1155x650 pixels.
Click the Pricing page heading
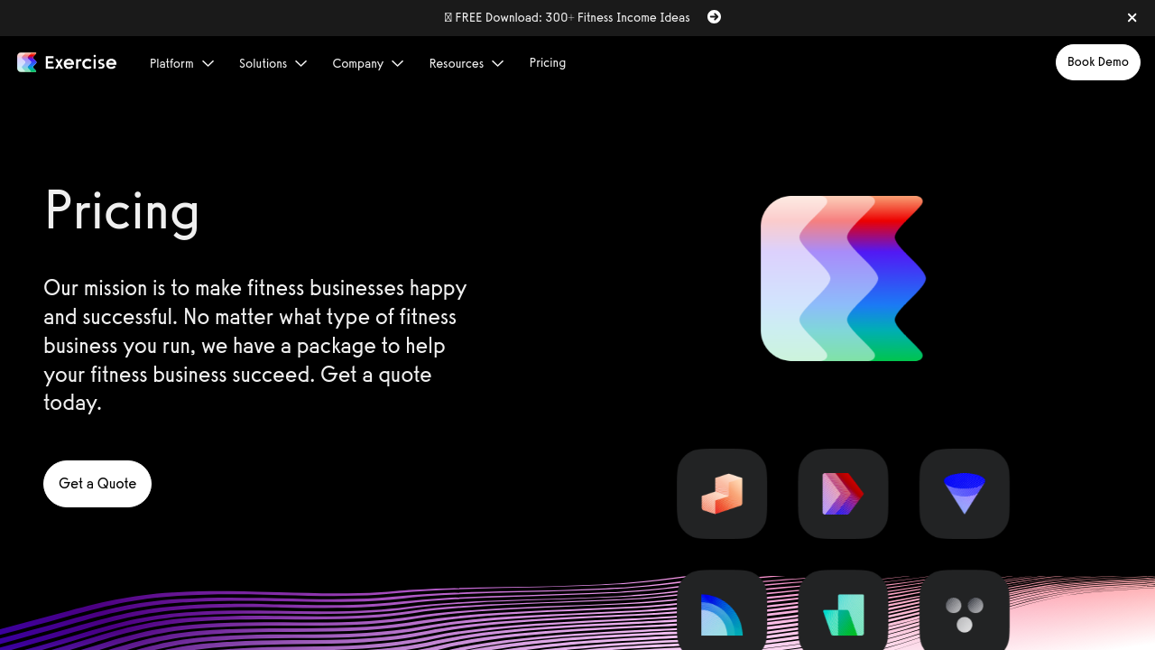(x=122, y=211)
